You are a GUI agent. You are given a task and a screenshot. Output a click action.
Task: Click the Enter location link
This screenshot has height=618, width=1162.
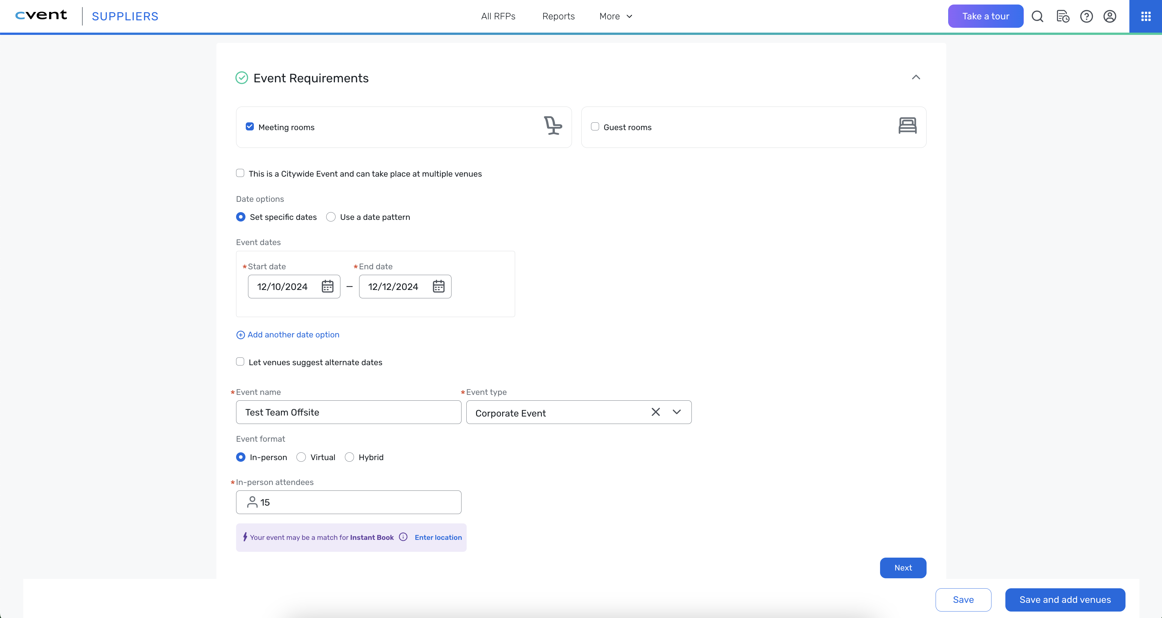click(x=439, y=537)
